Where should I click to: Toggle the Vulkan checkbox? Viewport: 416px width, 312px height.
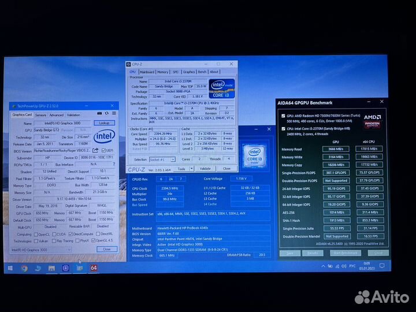(36, 241)
